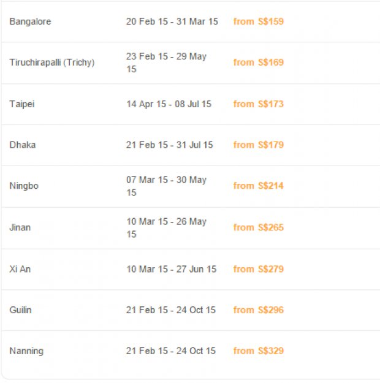This screenshot has width=380, height=383.
Task: Open the Nanning fare from S$329
Action: 258,351
